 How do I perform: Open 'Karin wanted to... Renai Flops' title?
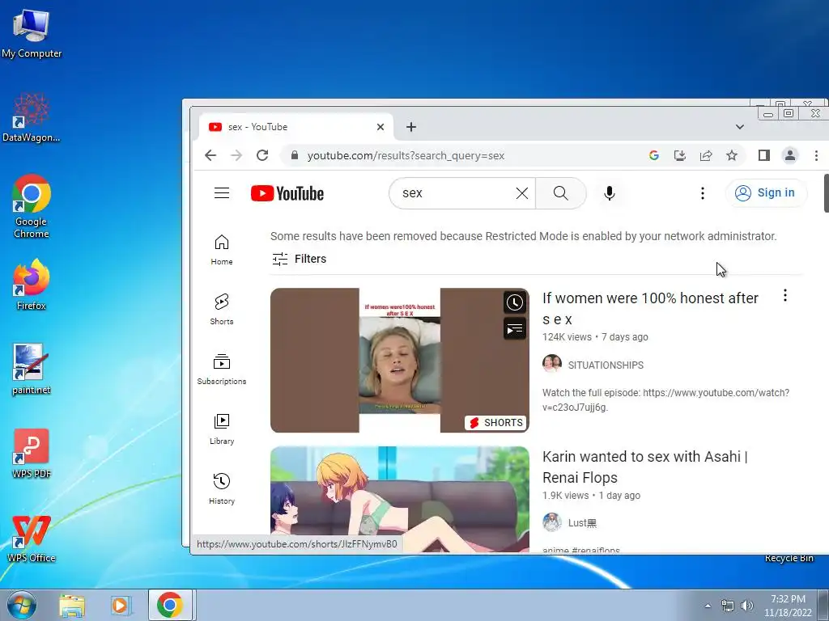[645, 467]
